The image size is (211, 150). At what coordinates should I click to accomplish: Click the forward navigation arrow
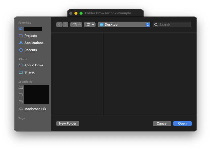tap(65, 25)
